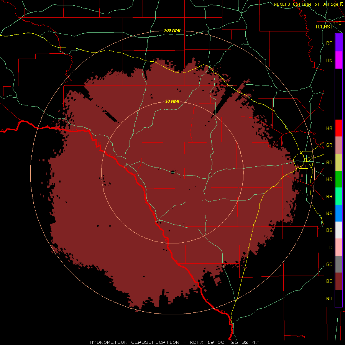Select the GC gray legend swatch
The height and width of the screenshot is (345, 345).
tap(338, 264)
